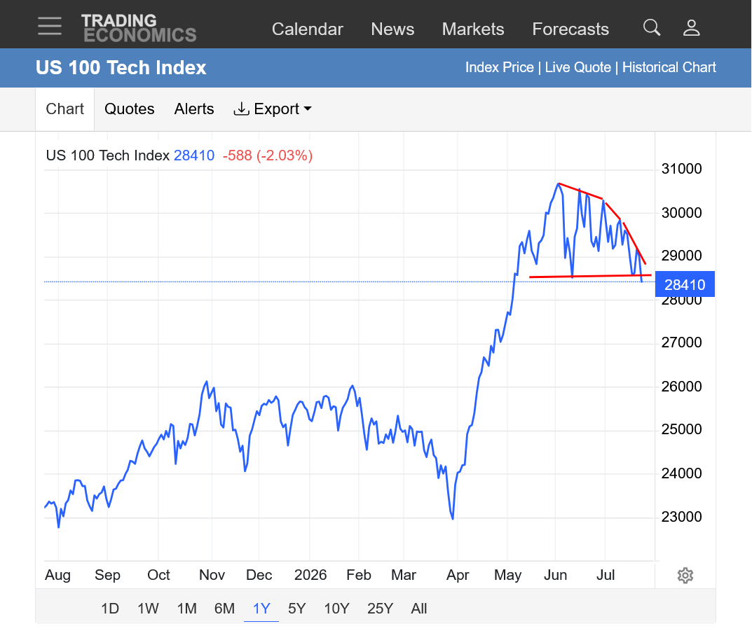Expand the Export dropdown arrow
Image resolution: width=752 pixels, height=631 pixels.
(x=308, y=109)
